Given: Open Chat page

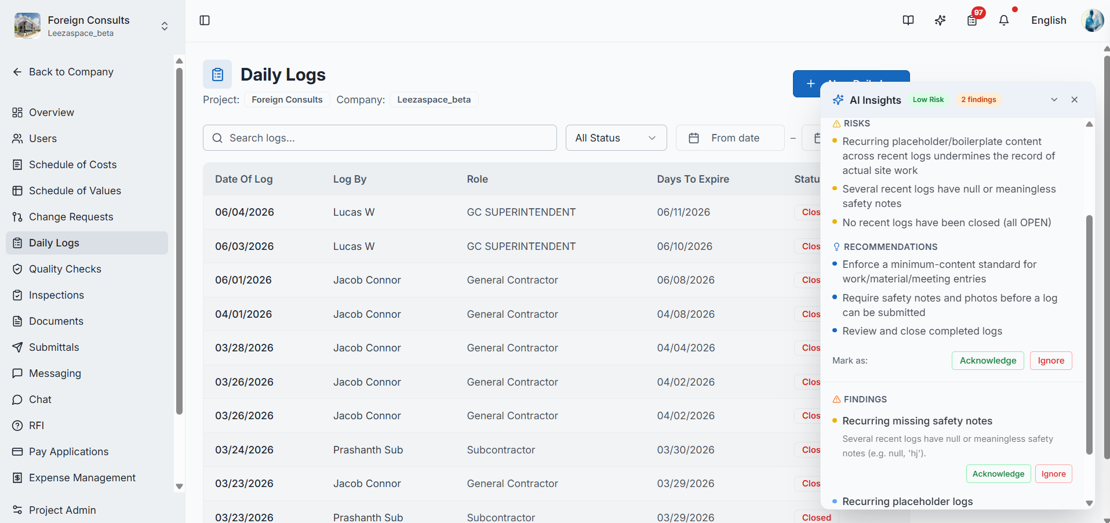Looking at the screenshot, I should (87, 399).
